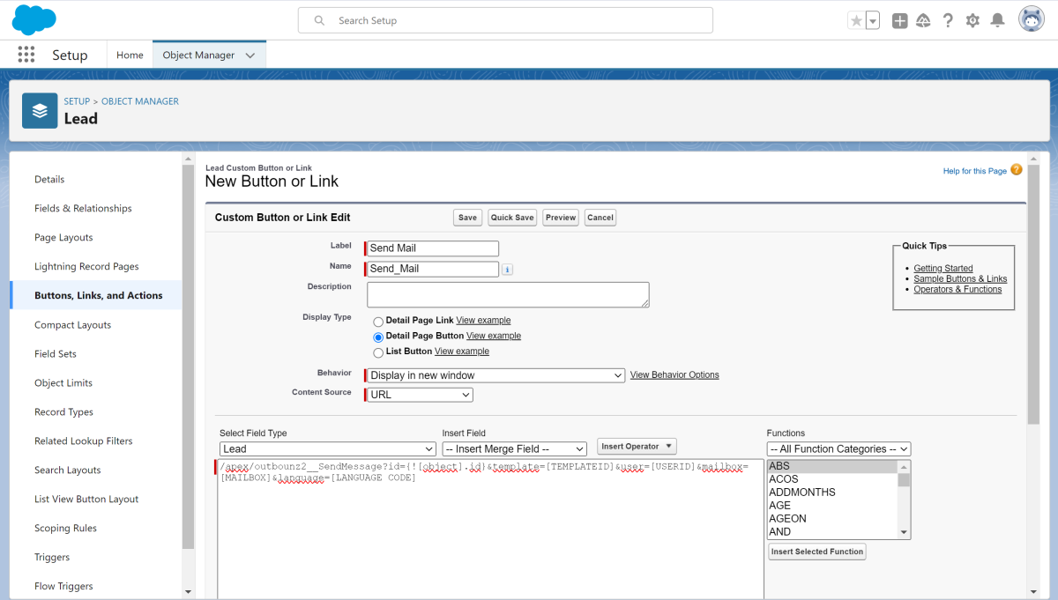
Task: Open Global Actions plus icon
Action: [x=899, y=20]
